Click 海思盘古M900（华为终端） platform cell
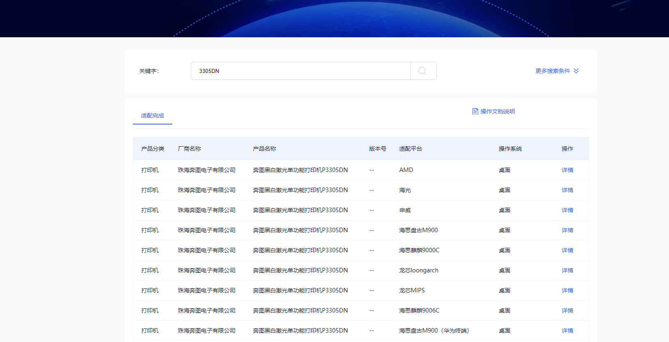 (x=434, y=331)
